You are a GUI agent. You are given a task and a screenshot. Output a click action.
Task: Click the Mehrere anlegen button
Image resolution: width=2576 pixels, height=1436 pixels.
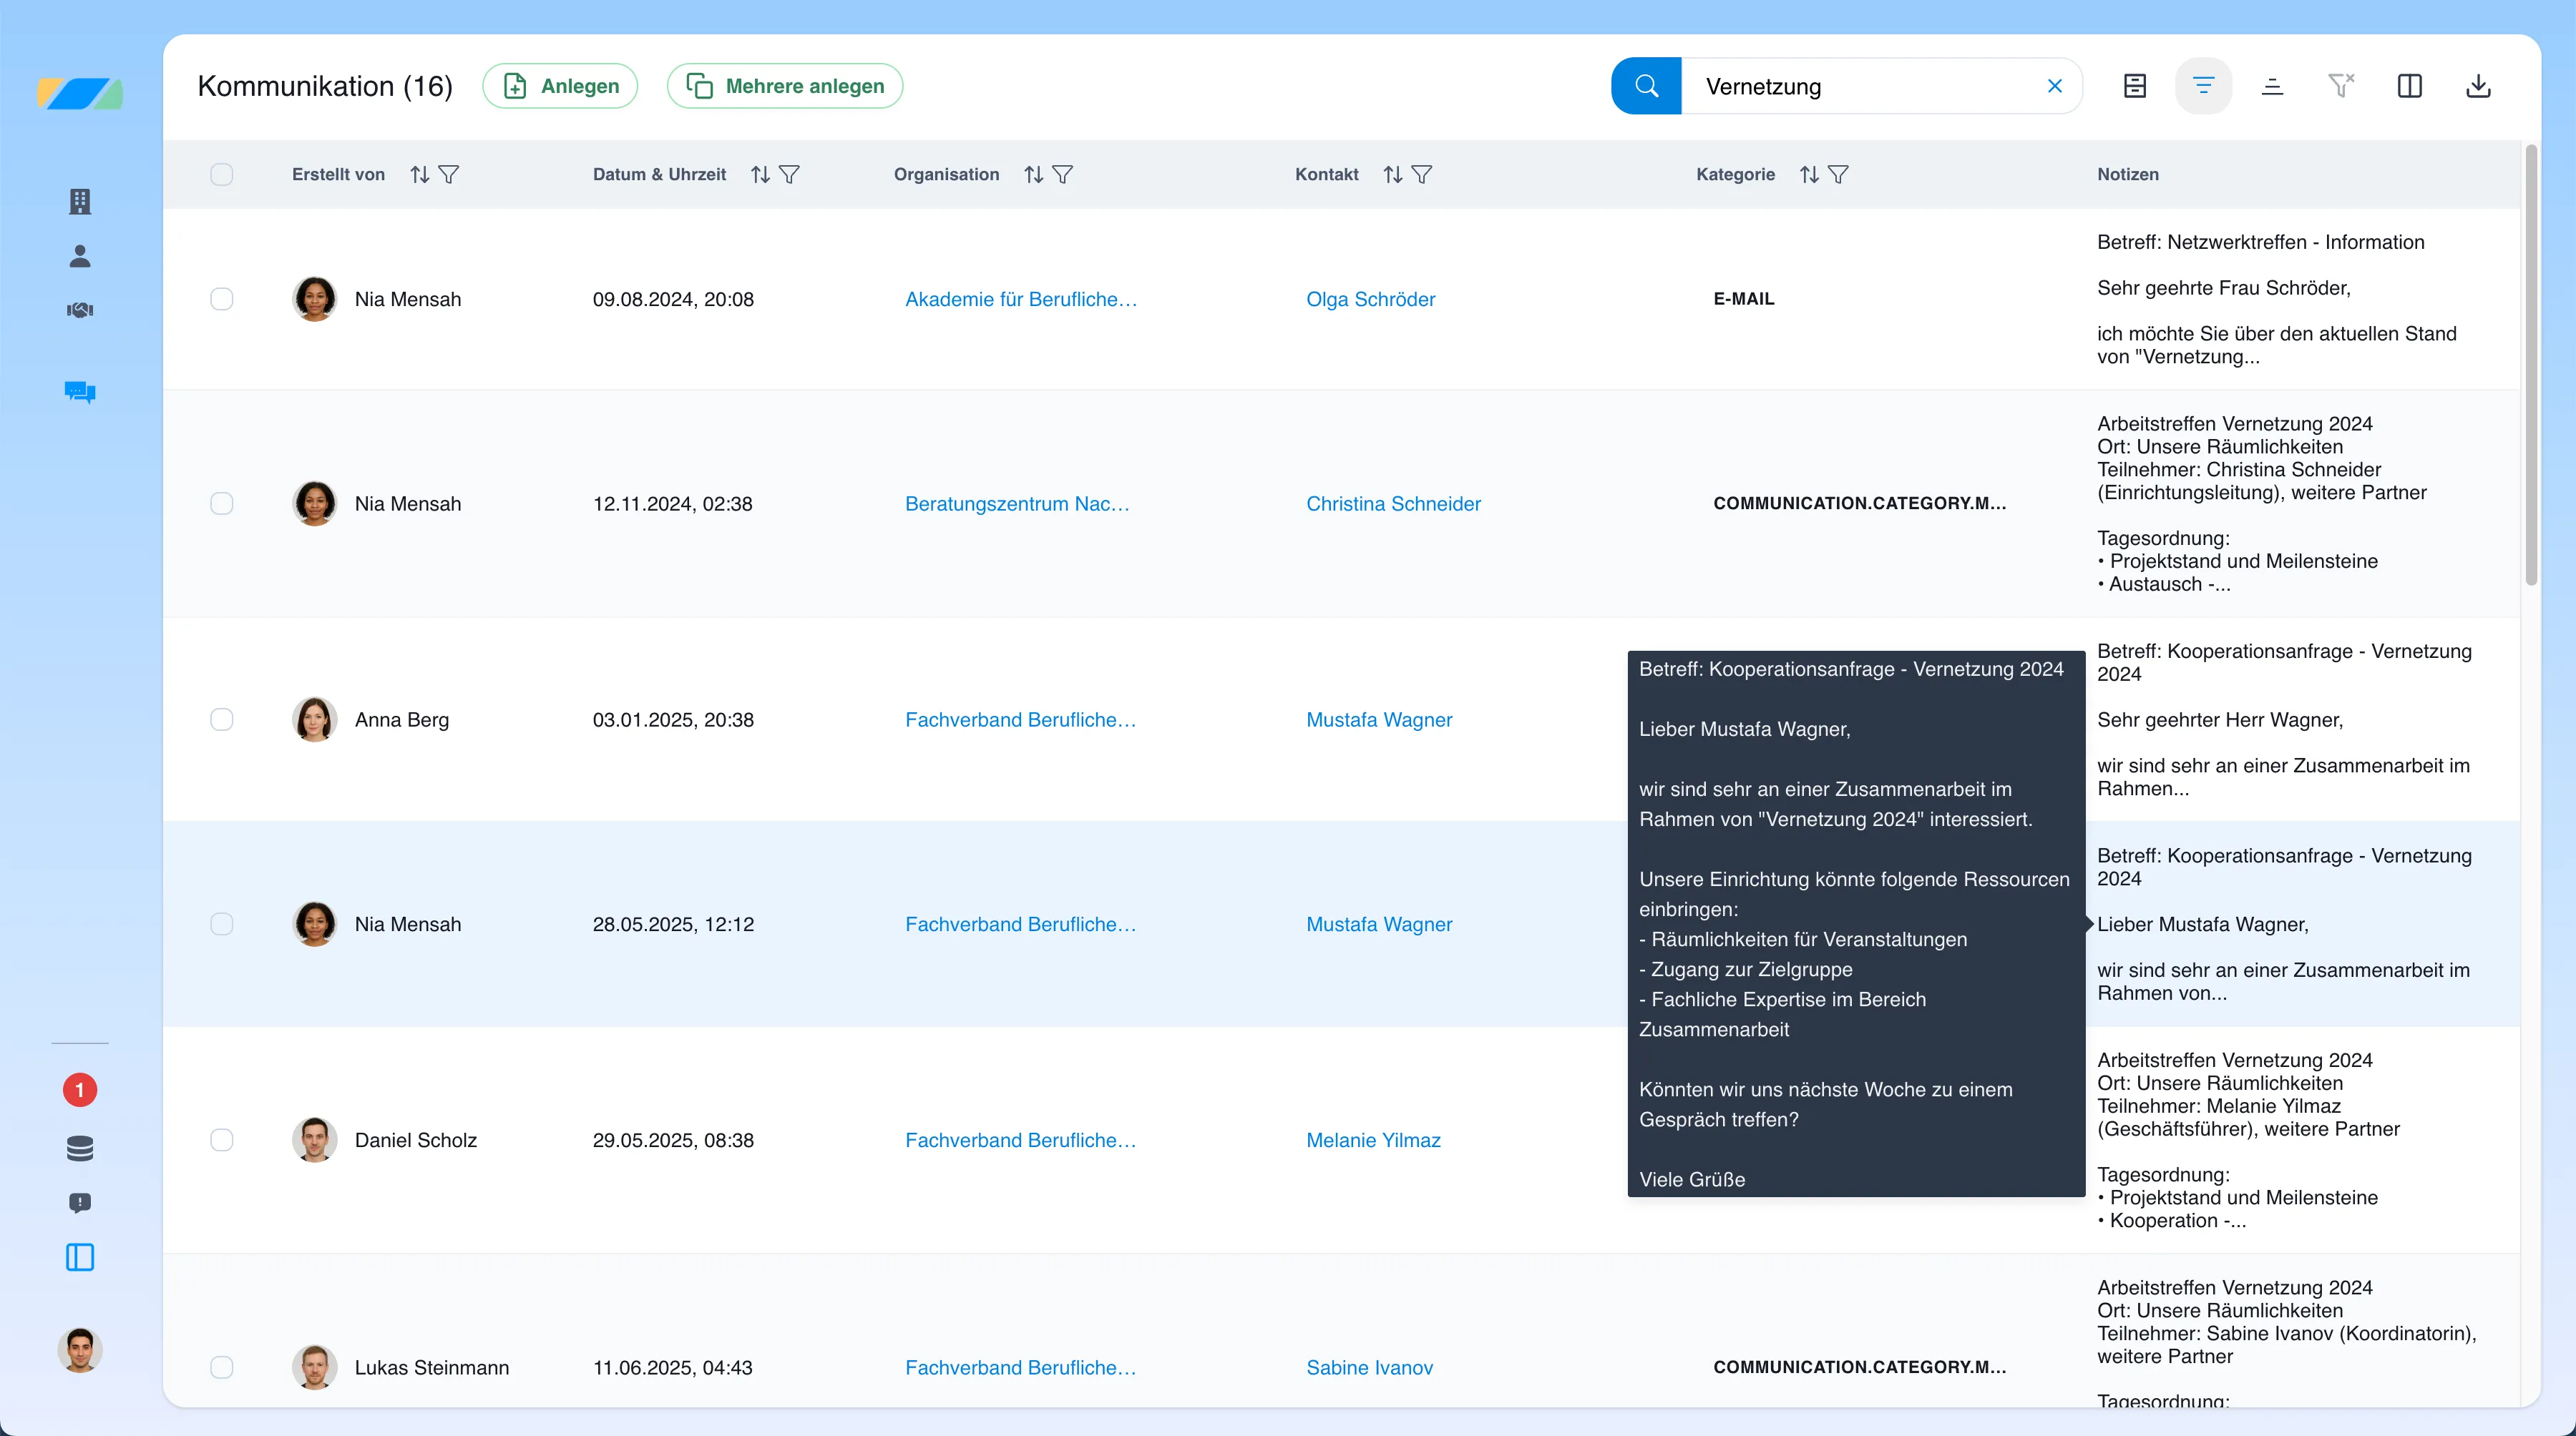coord(785,86)
